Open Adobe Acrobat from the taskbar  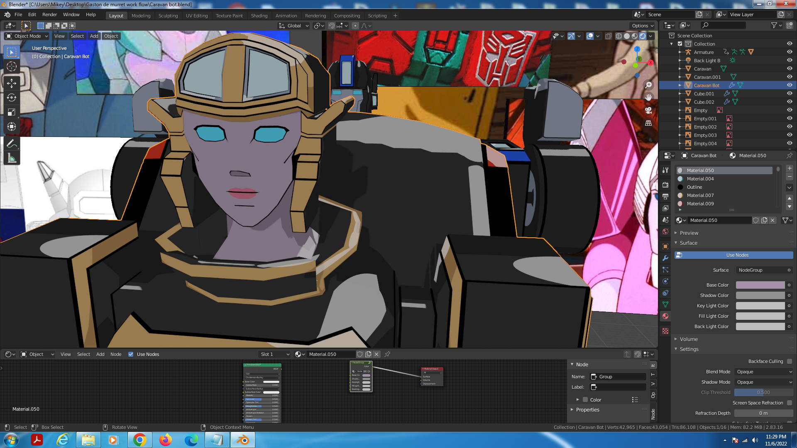tap(37, 440)
